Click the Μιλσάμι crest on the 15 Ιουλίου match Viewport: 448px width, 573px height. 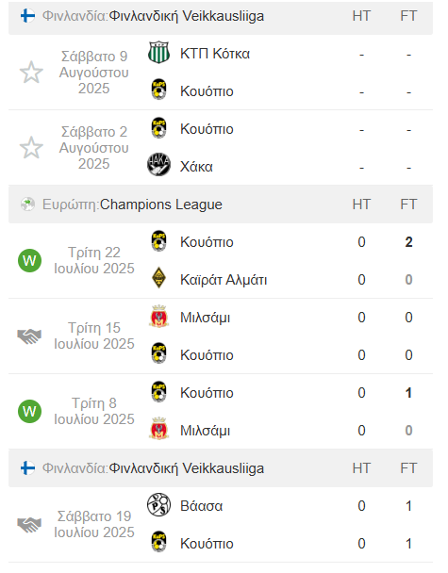[x=158, y=316]
